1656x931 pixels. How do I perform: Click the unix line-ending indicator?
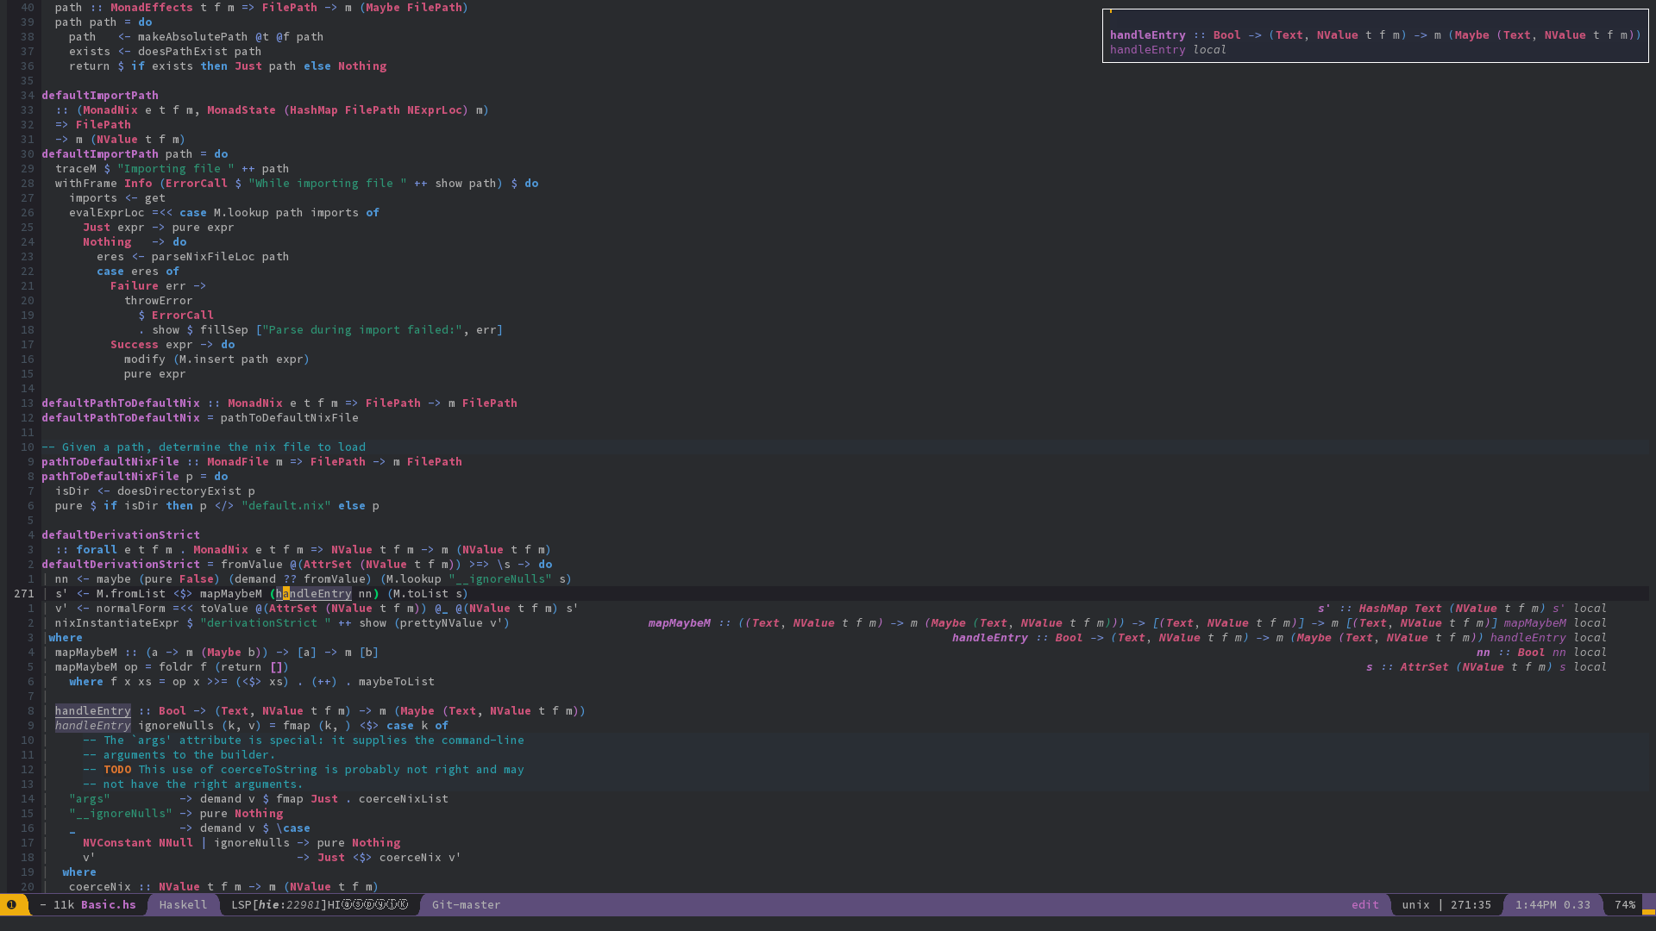click(x=1415, y=904)
